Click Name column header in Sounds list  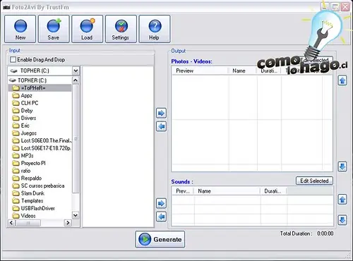[x=227, y=191]
